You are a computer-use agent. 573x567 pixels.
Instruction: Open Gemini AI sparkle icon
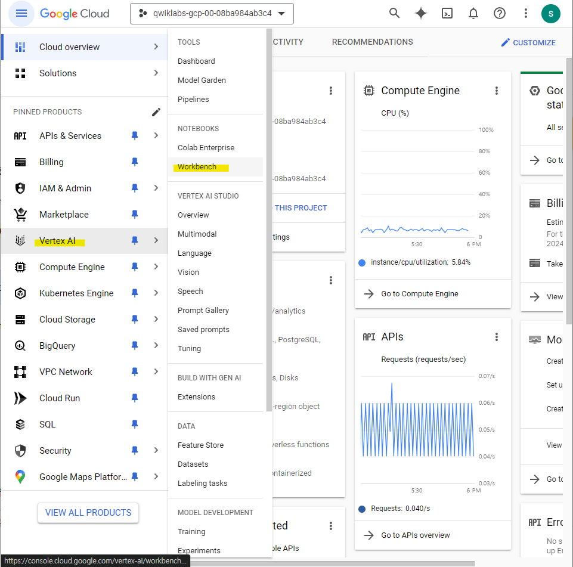(420, 14)
